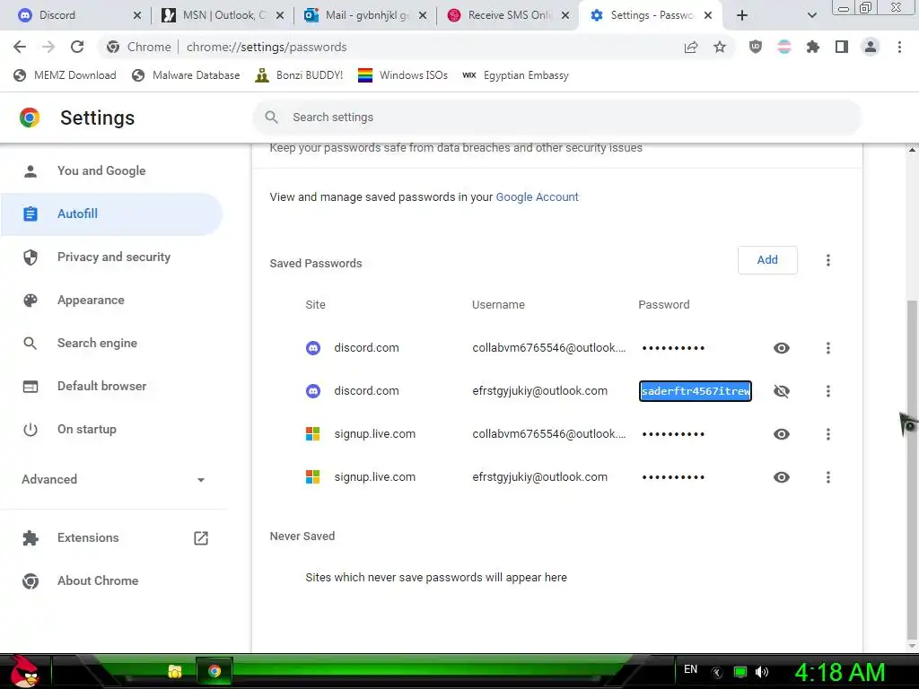Click the EN language indicator
The height and width of the screenshot is (689, 919).
pos(690,669)
